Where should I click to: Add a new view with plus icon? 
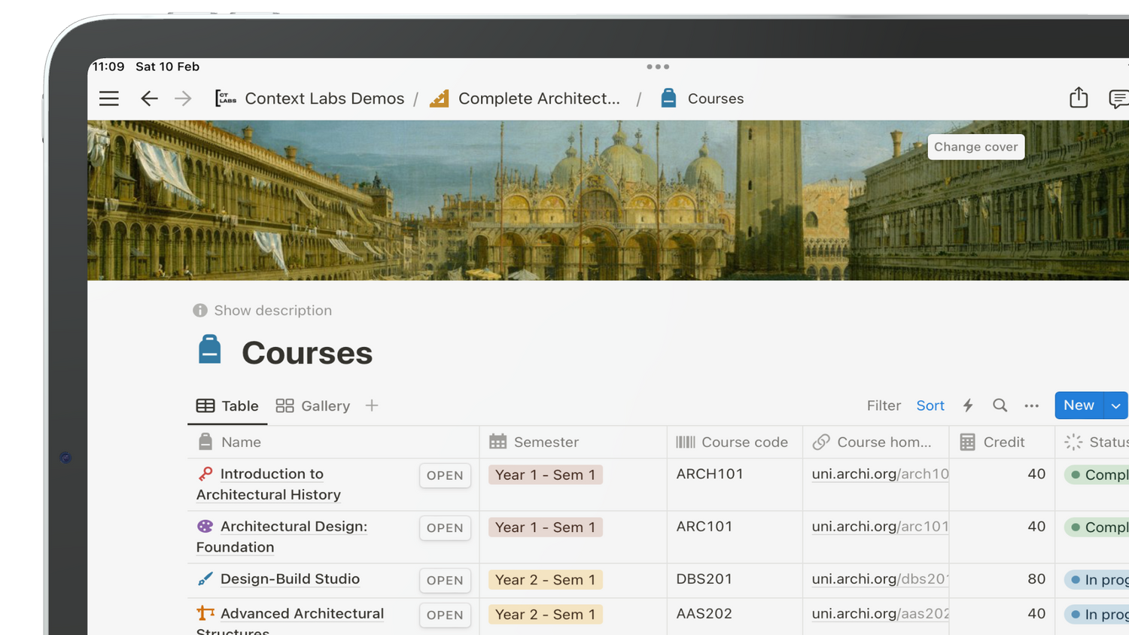372,406
